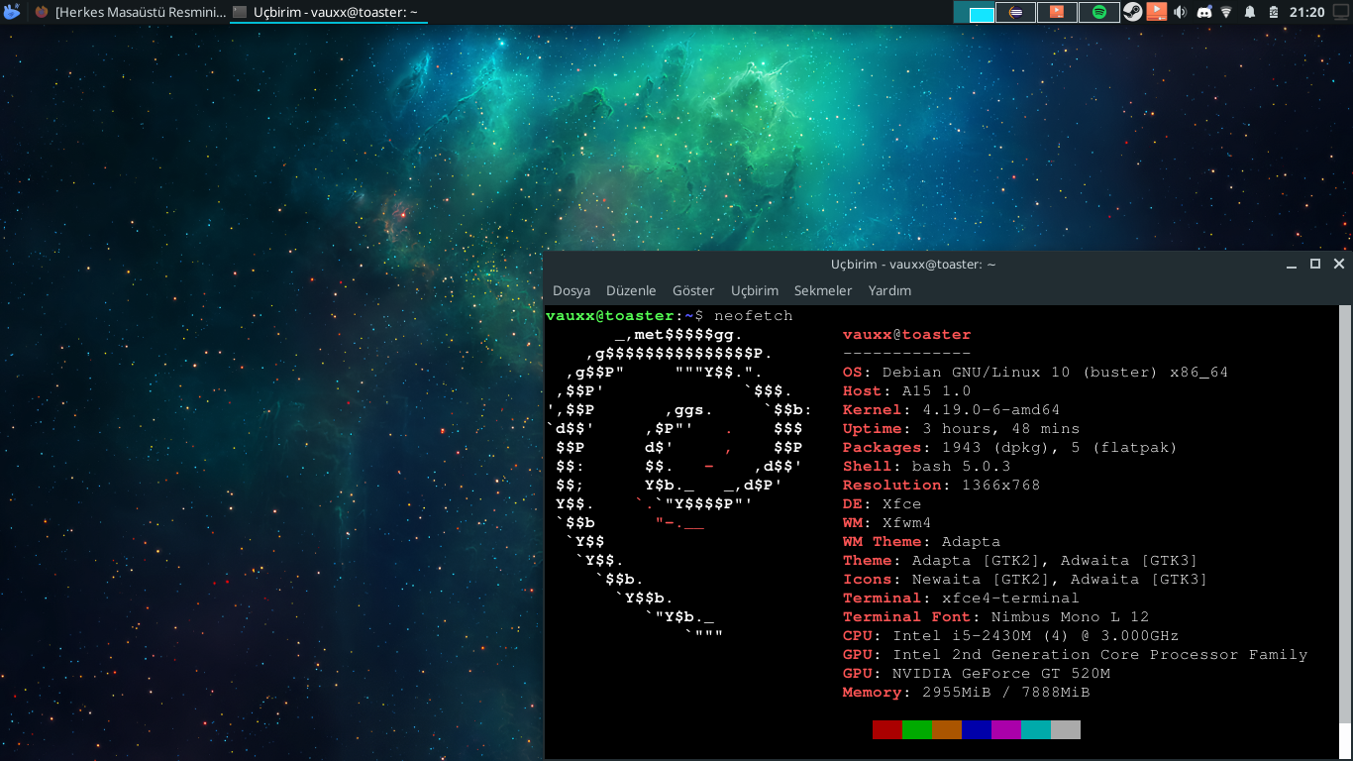Minimize the Uçbirim terminal window

pos(1292,265)
